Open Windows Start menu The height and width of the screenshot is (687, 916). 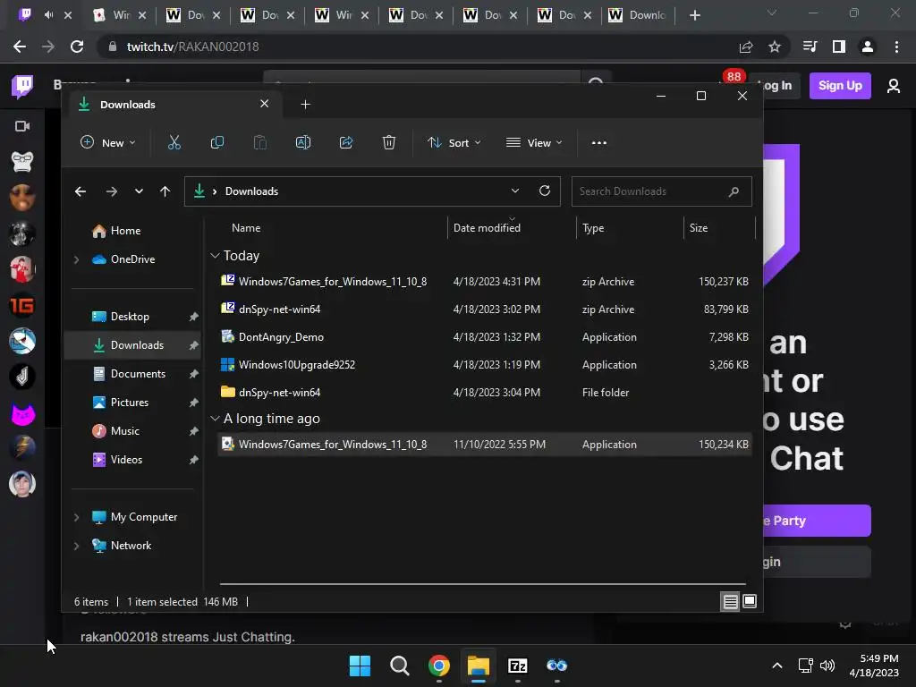click(x=360, y=666)
